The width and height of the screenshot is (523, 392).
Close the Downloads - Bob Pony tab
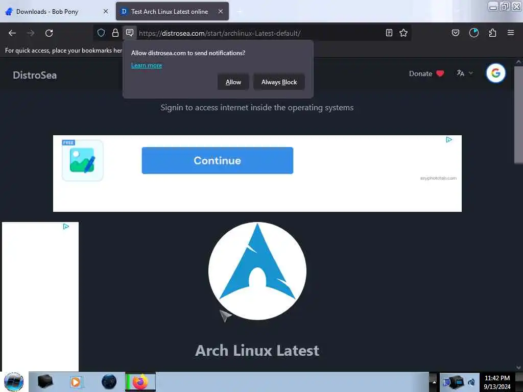(106, 11)
